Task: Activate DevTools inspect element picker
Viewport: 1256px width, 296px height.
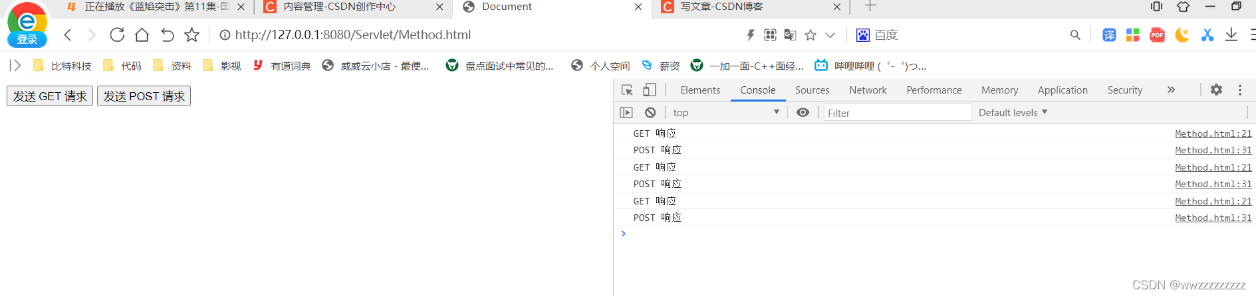Action: pos(627,90)
